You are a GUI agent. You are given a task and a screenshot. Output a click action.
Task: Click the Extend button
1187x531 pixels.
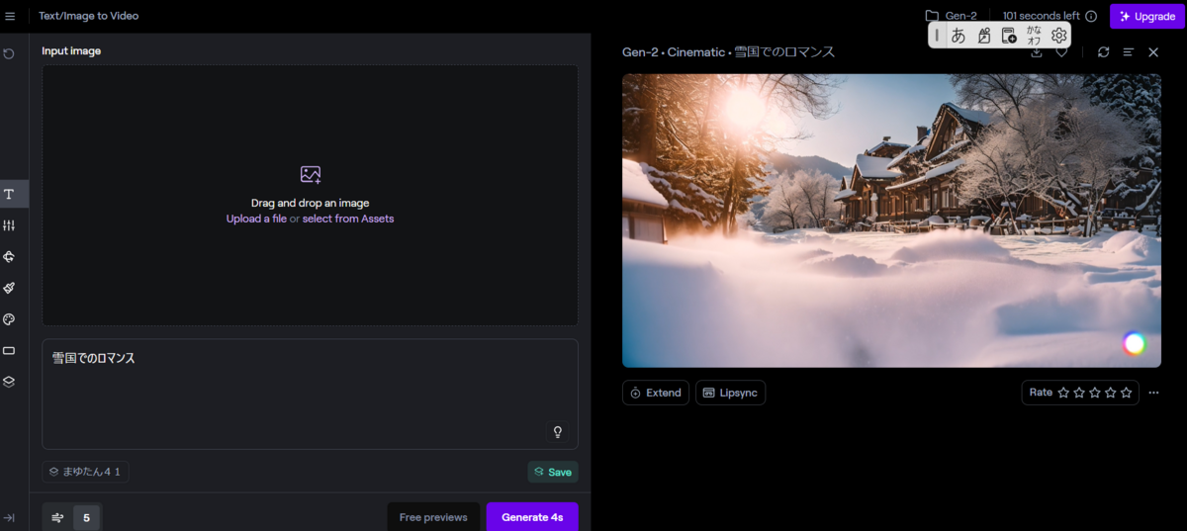656,393
